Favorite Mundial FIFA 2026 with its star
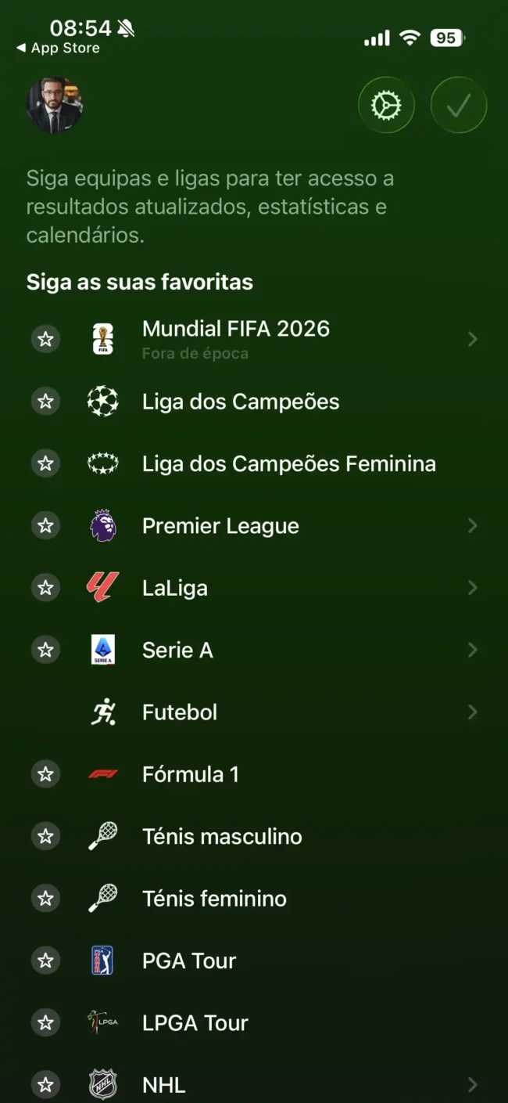 45,339
